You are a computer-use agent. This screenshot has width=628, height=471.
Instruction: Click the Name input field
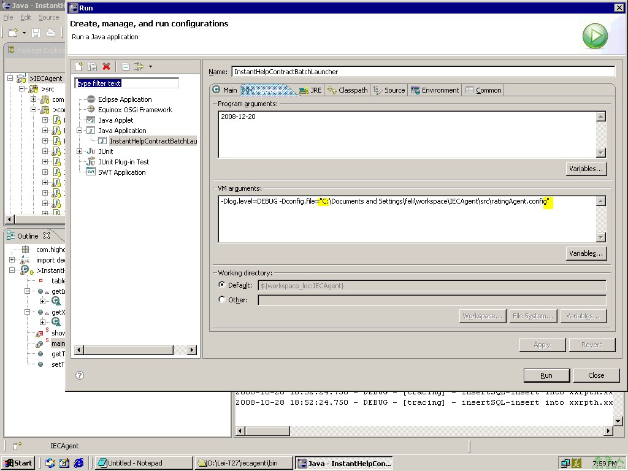(423, 72)
